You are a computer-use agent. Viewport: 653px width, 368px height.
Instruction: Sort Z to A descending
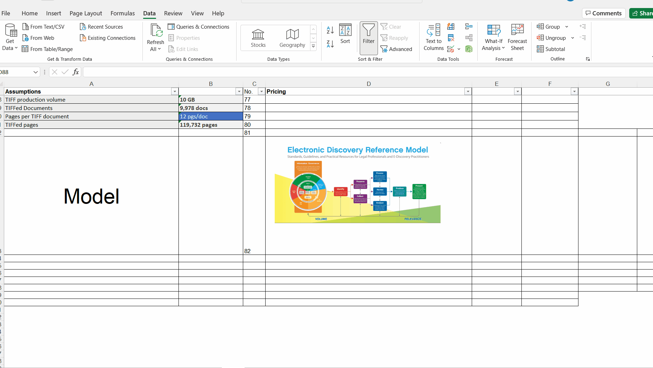click(330, 44)
